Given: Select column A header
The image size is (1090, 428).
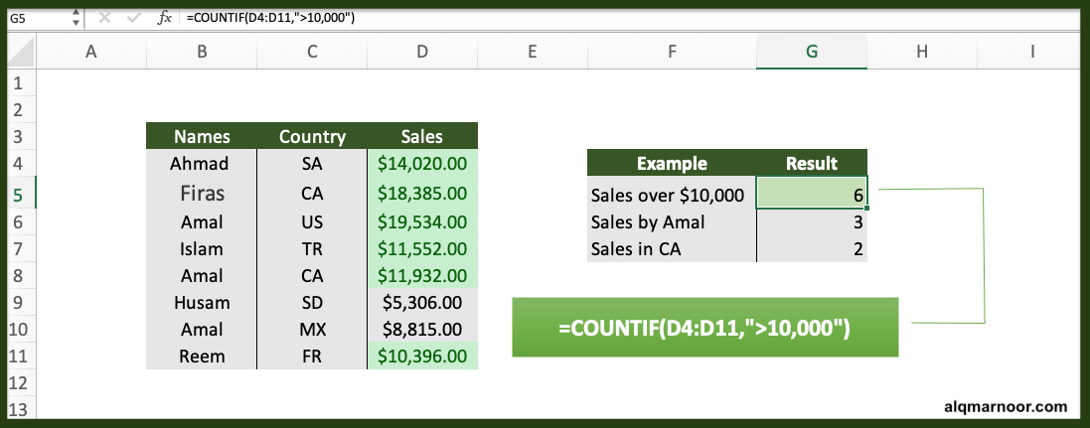Looking at the screenshot, I should [91, 52].
